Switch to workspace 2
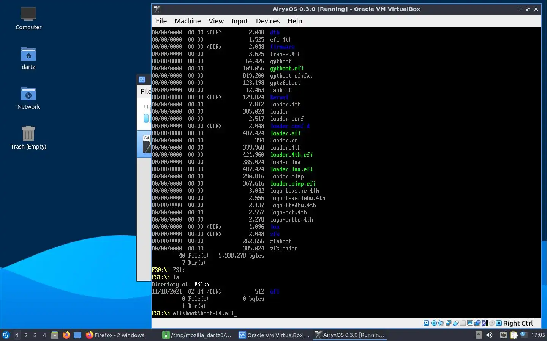 26,335
